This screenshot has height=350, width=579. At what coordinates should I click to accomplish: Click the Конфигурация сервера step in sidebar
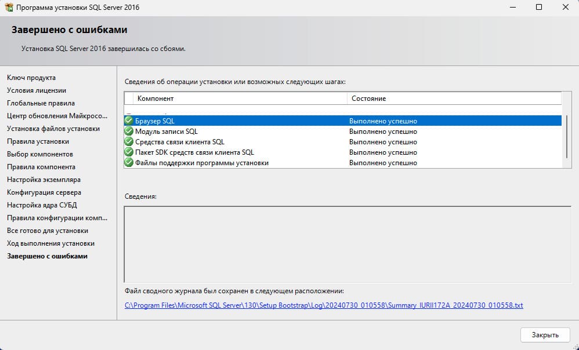tap(44, 192)
